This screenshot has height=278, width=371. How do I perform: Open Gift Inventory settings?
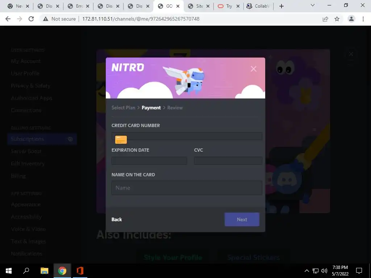(28, 164)
